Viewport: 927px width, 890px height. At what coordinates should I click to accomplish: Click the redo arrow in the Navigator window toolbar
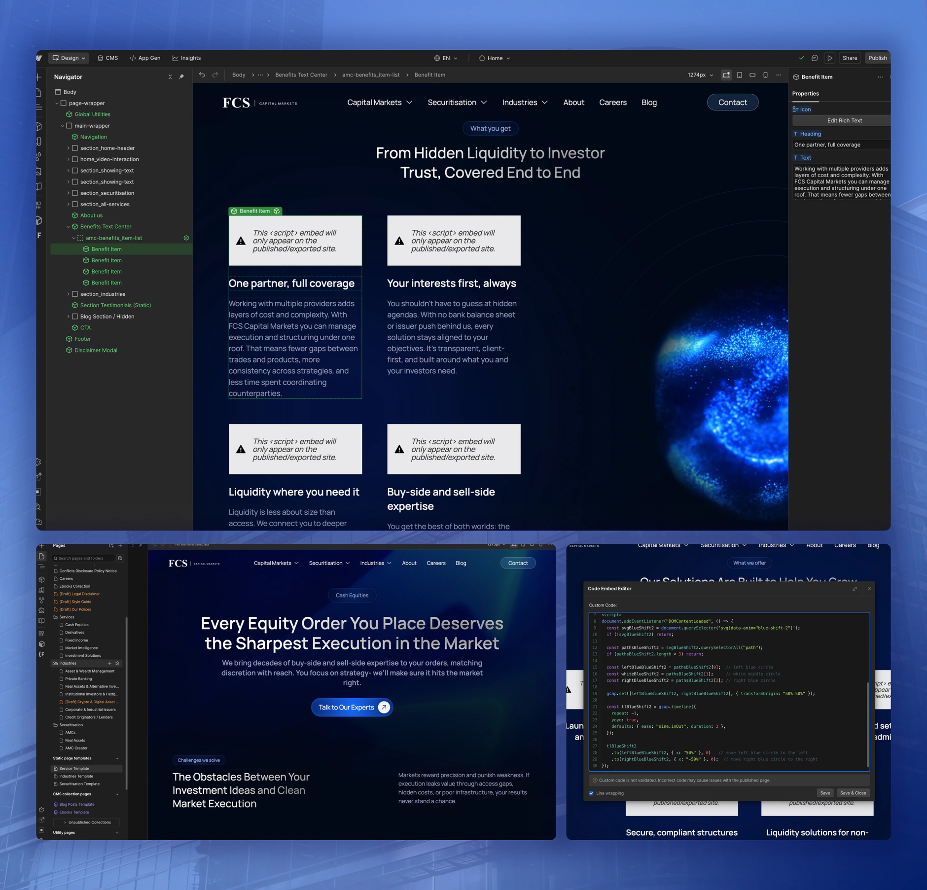point(215,75)
